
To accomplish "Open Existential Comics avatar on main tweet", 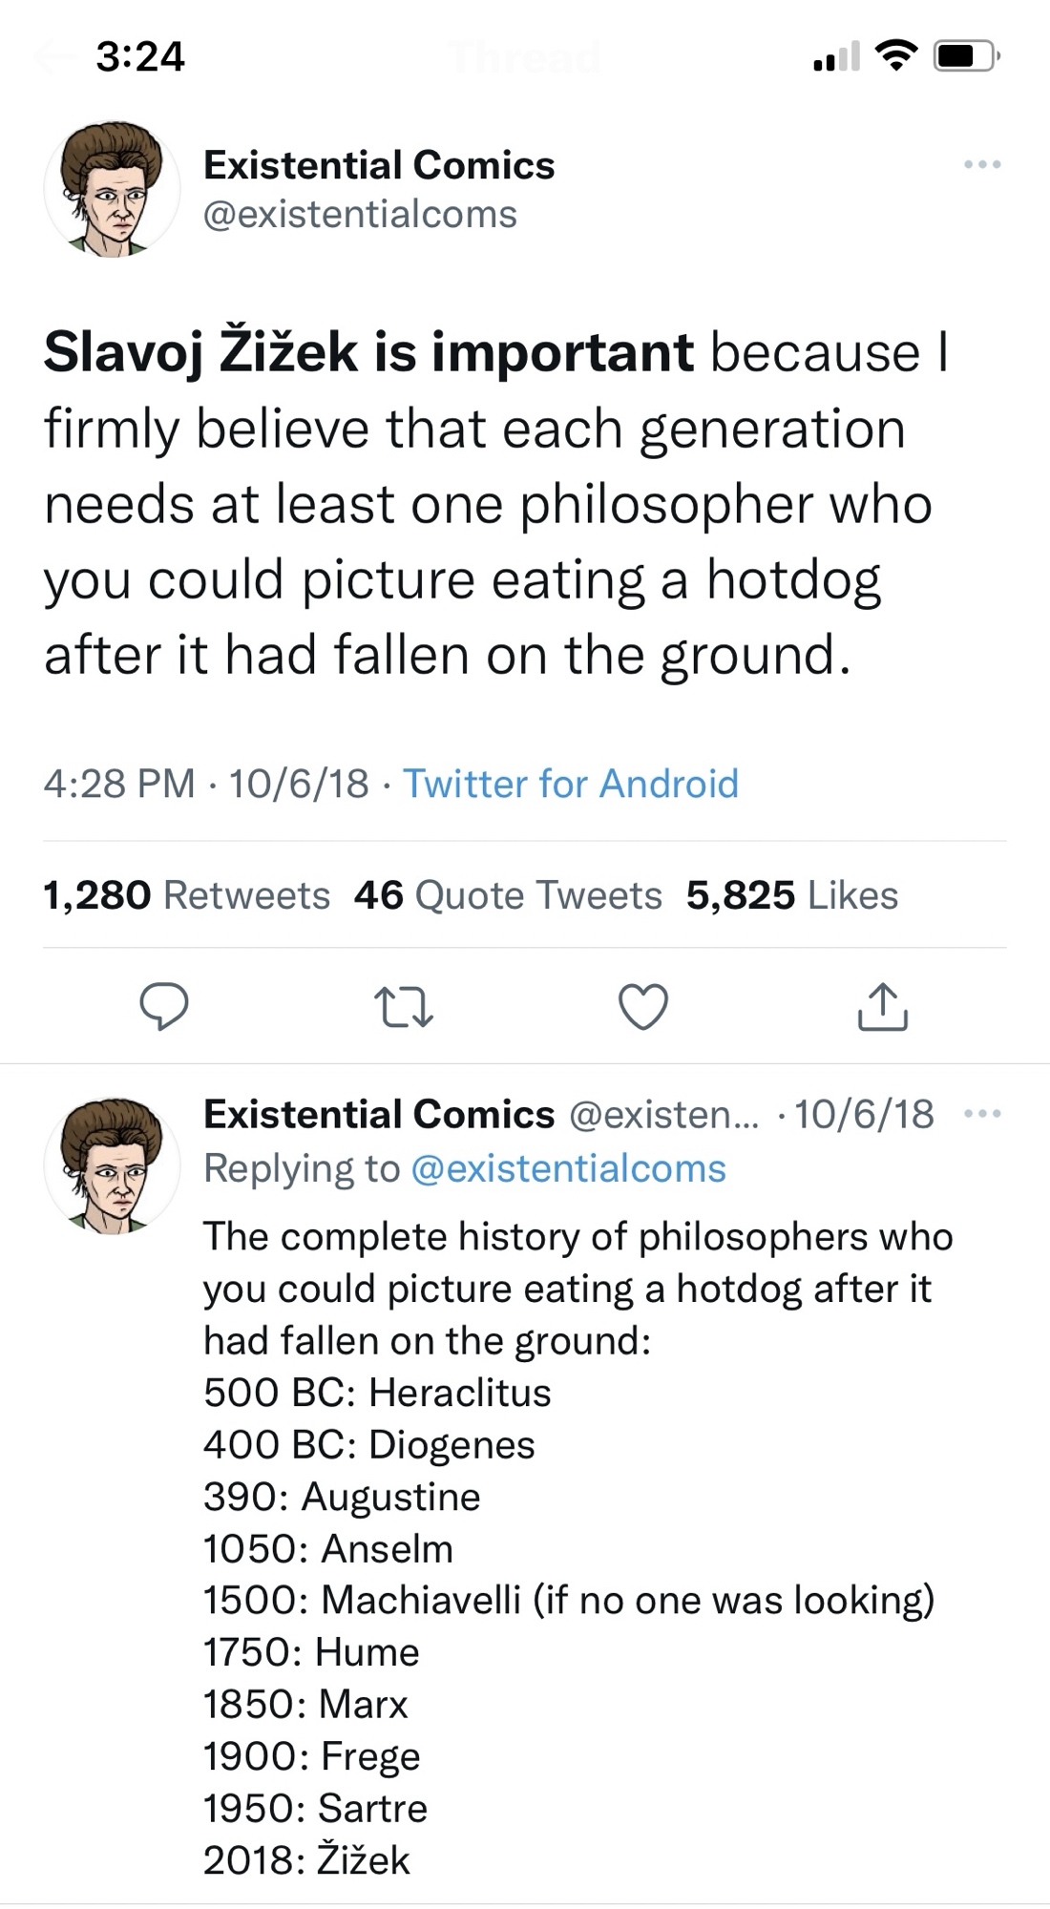I will [113, 189].
